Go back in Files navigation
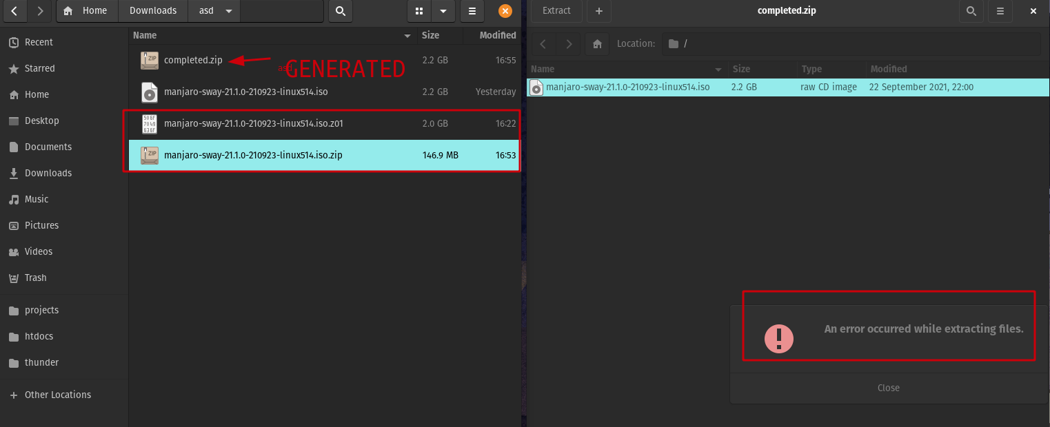This screenshot has width=1050, height=427. (x=15, y=10)
